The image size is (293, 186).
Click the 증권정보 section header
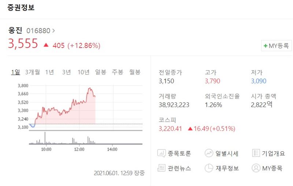pos(21,8)
